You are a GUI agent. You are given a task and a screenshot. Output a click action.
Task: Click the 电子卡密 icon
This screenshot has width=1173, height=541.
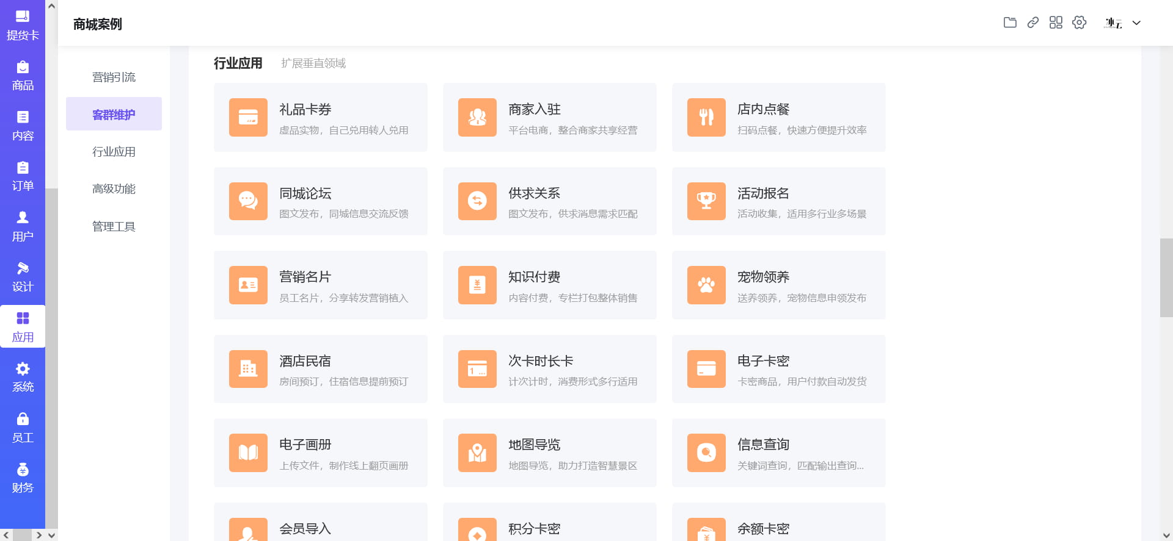coord(706,368)
